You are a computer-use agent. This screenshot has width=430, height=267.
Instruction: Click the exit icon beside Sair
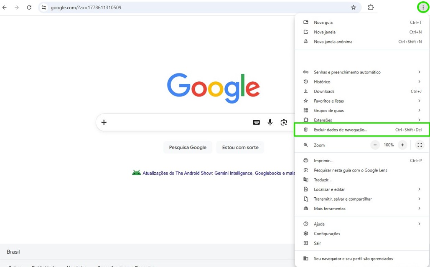click(306, 243)
